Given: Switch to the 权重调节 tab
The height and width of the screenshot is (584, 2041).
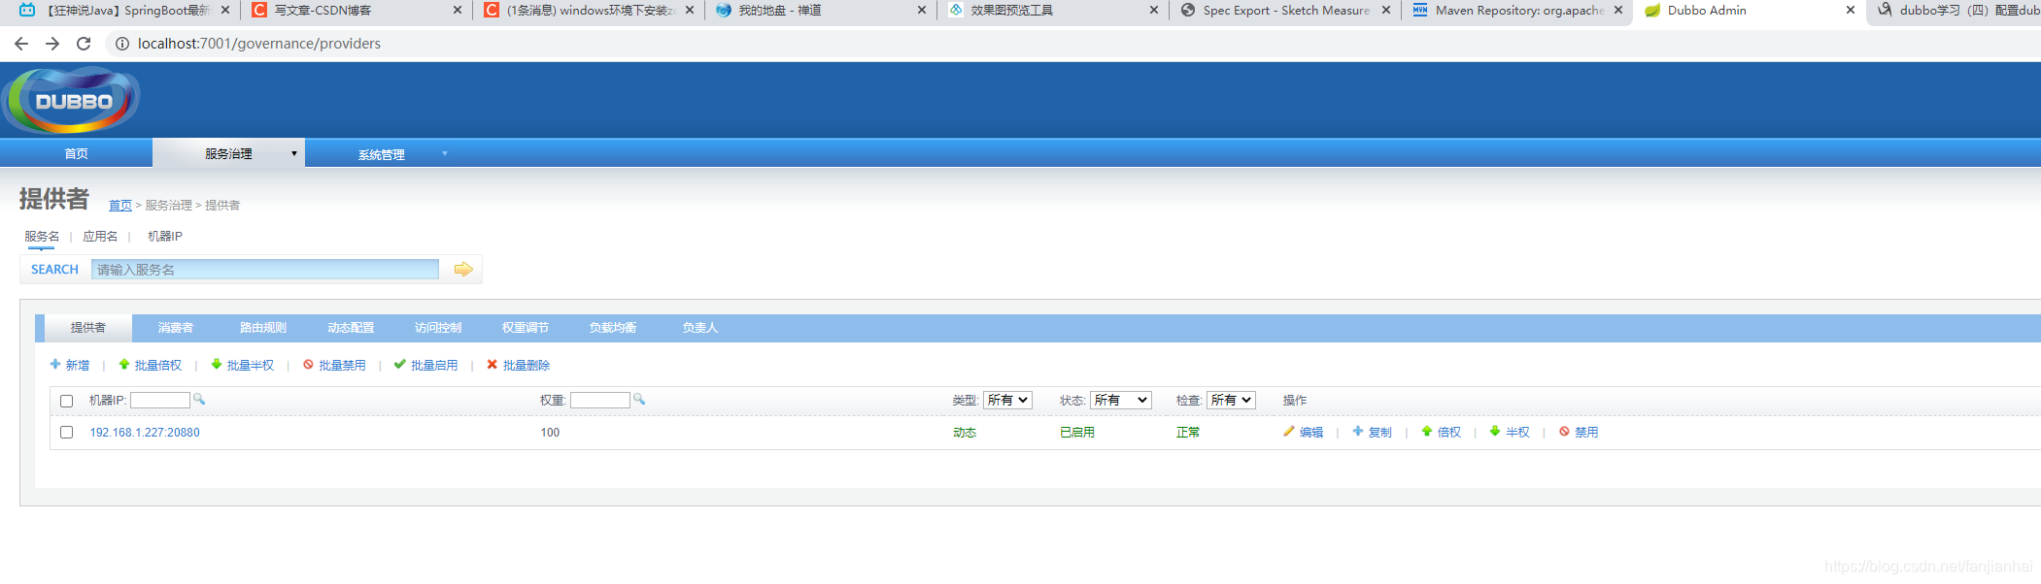Looking at the screenshot, I should [x=526, y=328].
